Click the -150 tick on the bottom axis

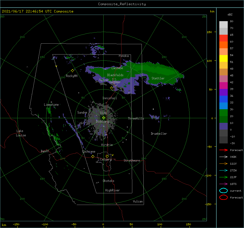coord(16,224)
